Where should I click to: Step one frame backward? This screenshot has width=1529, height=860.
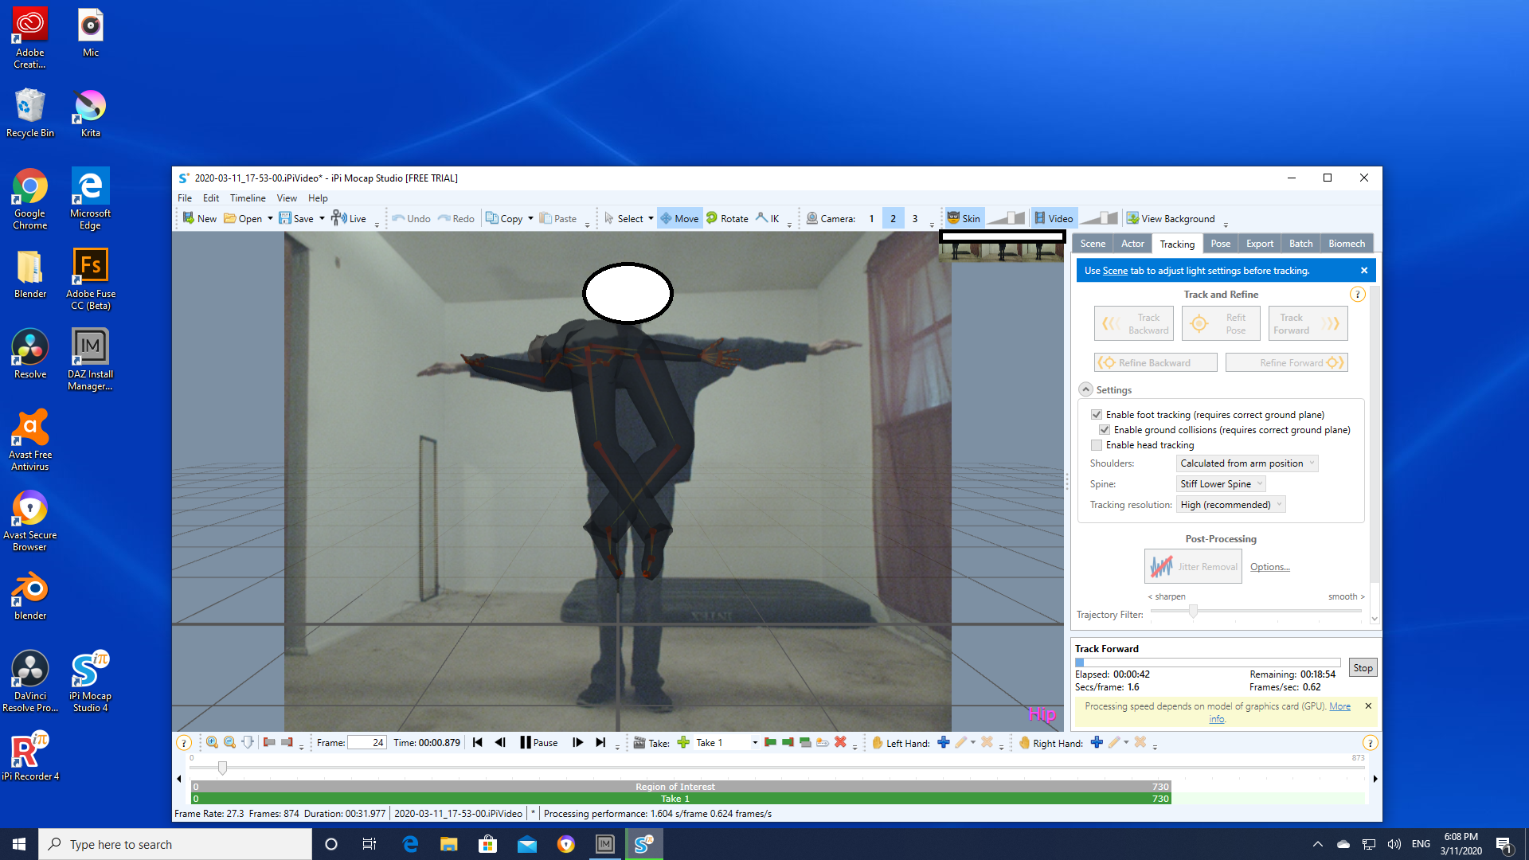[500, 742]
